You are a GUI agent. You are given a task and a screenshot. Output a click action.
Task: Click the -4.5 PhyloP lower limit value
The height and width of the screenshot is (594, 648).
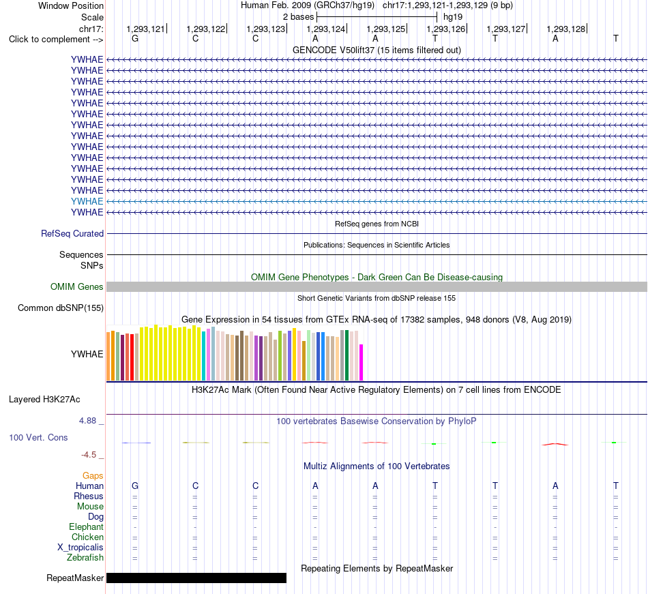pos(89,455)
